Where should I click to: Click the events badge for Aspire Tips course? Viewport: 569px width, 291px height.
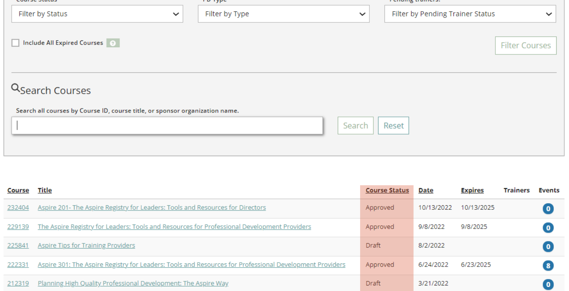(548, 247)
